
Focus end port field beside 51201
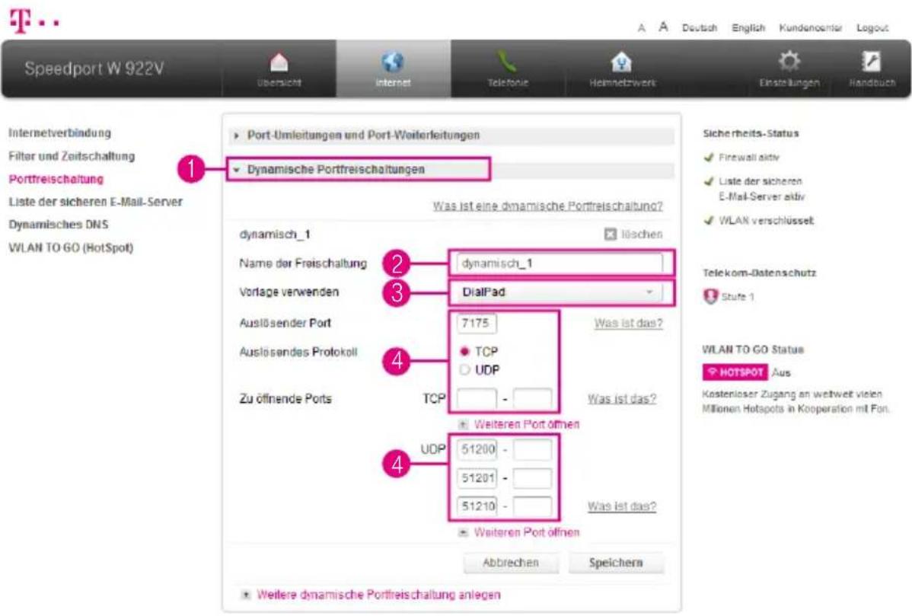point(532,478)
